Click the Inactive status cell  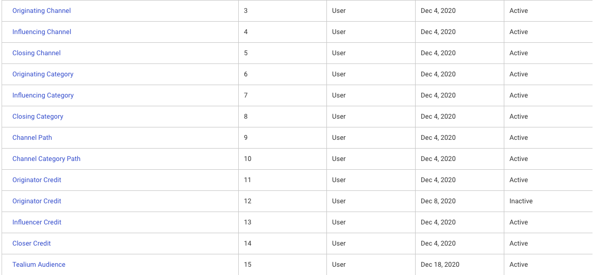[x=521, y=201]
